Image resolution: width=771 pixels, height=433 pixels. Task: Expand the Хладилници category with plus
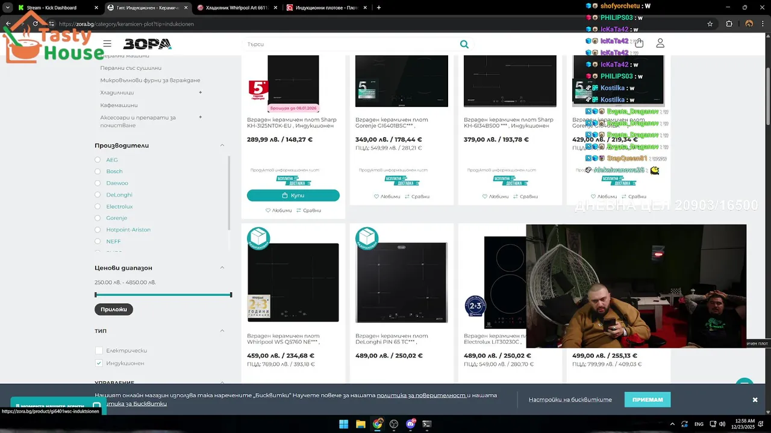click(x=200, y=93)
